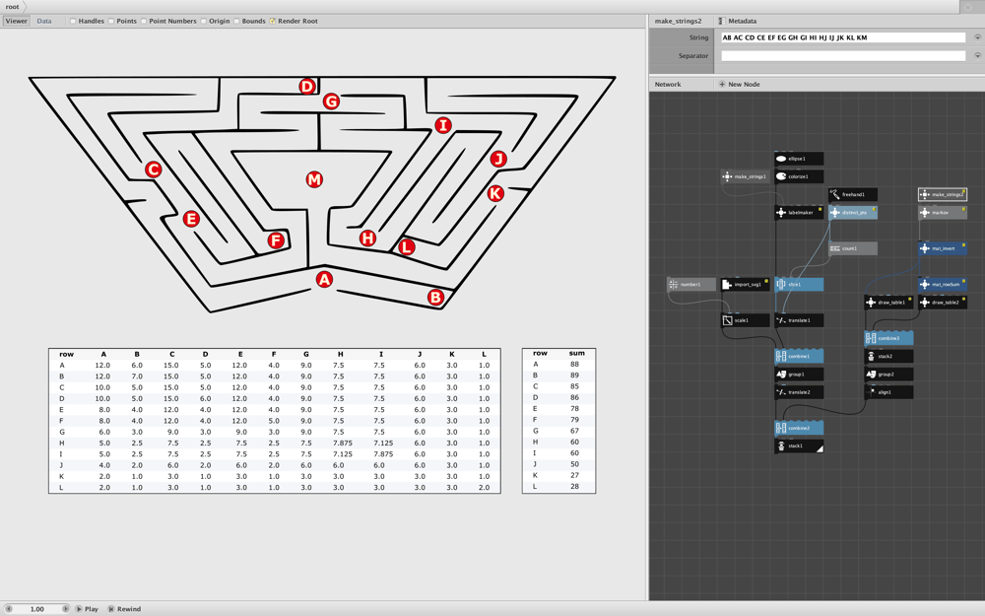985x616 pixels.
Task: Select the number1 node
Action: coord(691,284)
